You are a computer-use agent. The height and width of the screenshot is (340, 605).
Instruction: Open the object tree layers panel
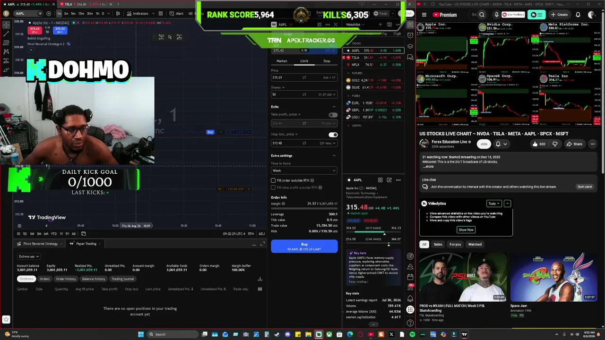pyautogui.click(x=410, y=46)
